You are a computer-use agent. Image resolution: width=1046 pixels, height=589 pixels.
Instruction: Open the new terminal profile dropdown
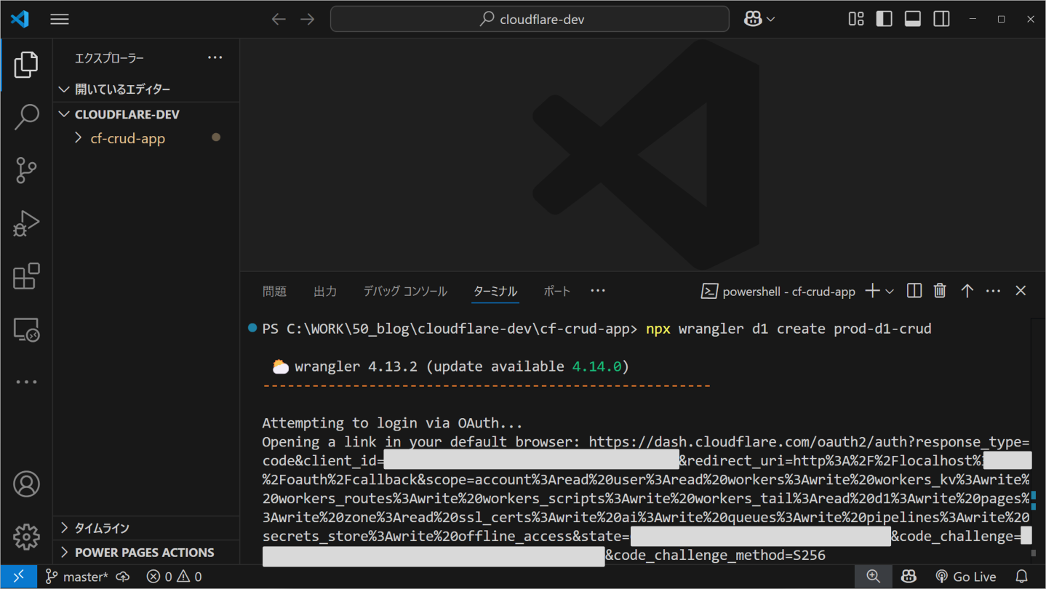click(x=890, y=292)
